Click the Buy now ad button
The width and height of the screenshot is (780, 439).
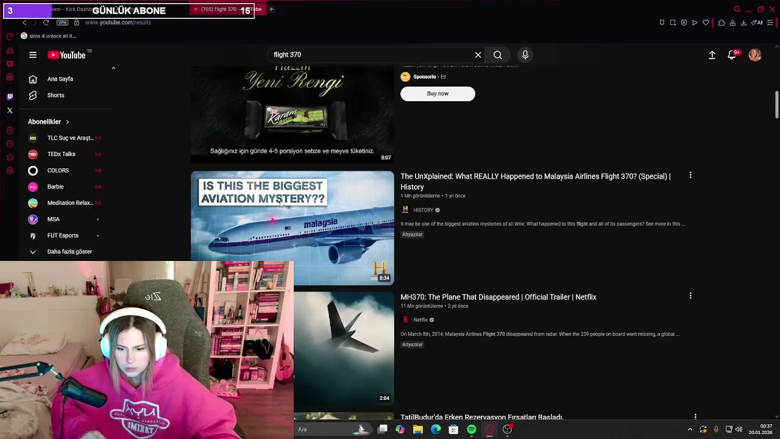coord(438,93)
